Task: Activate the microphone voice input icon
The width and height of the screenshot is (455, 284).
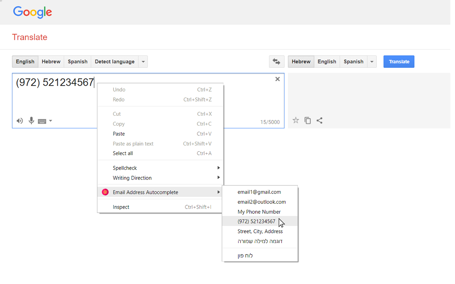Action: tap(32, 121)
